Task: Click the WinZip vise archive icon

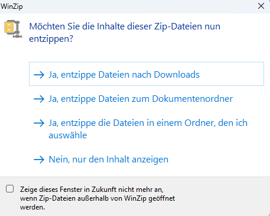Action: pos(13,29)
